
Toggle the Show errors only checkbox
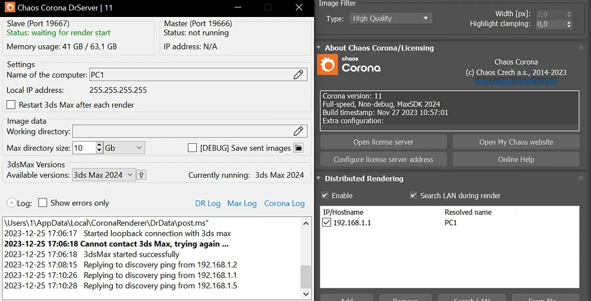pos(43,203)
